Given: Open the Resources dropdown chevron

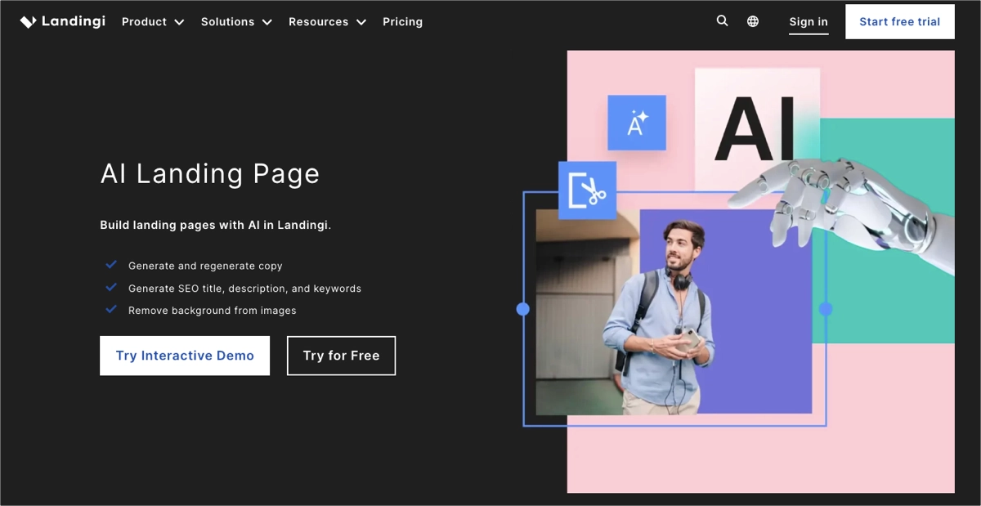Looking at the screenshot, I should [x=361, y=22].
